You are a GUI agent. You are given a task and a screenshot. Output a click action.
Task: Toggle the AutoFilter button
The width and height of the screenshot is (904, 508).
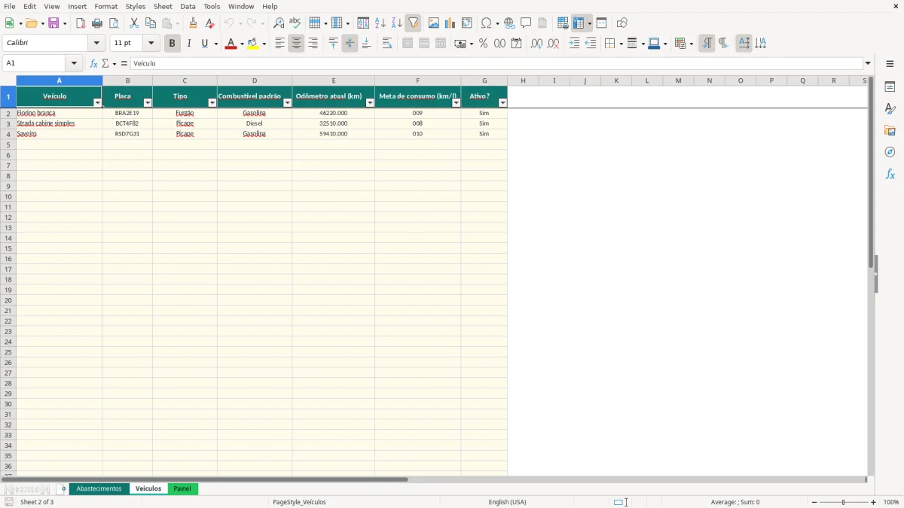413,23
